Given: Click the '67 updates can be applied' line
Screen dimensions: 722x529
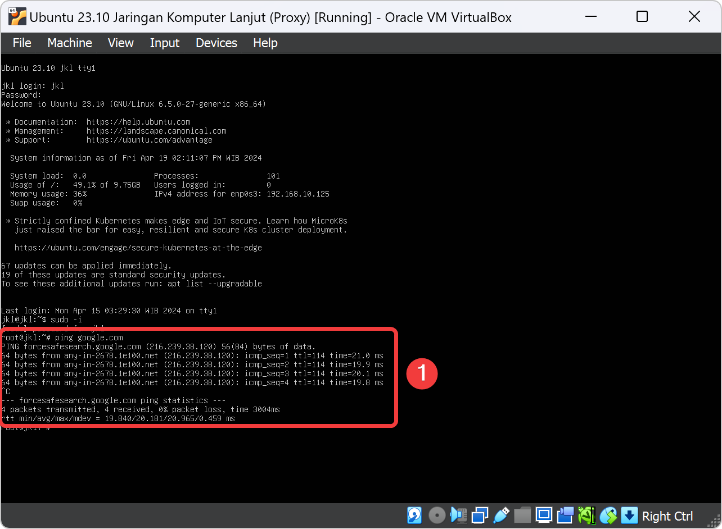Looking at the screenshot, I should pos(87,266).
